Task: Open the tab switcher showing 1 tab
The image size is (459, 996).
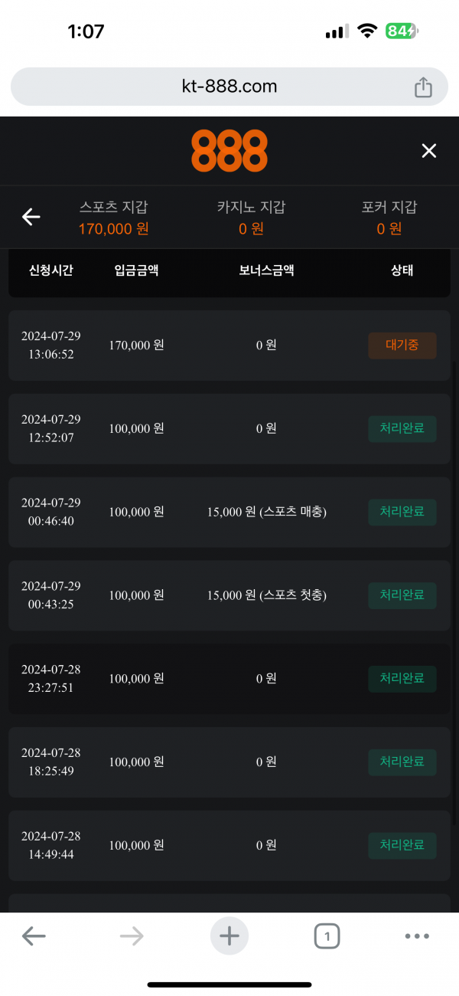Action: (327, 935)
